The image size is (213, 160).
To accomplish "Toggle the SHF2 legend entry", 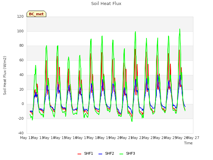I will (x=106, y=153).
